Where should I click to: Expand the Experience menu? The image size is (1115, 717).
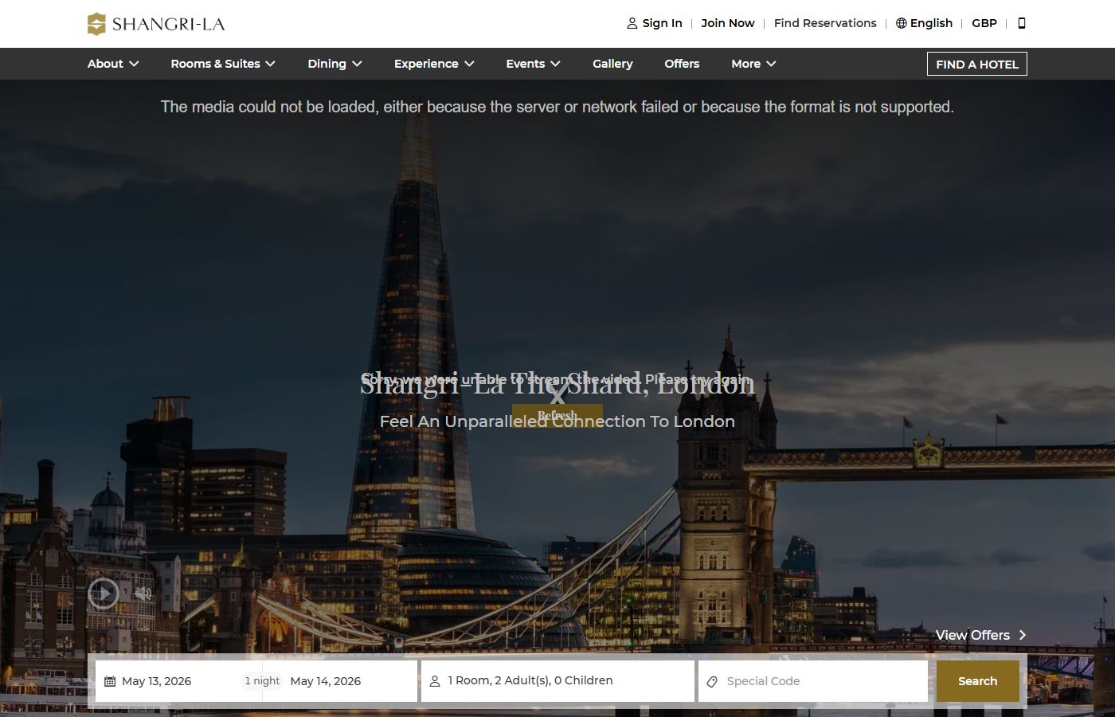(x=434, y=64)
